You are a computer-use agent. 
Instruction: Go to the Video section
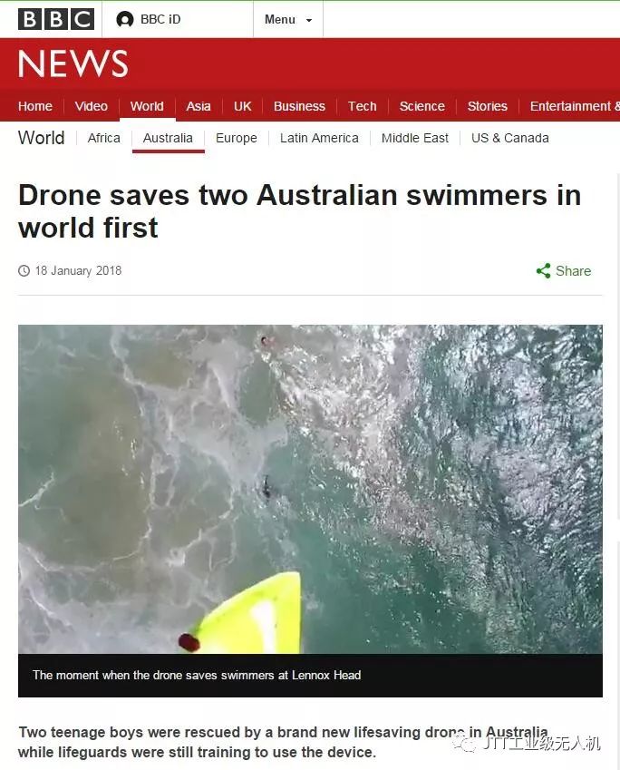tap(92, 106)
